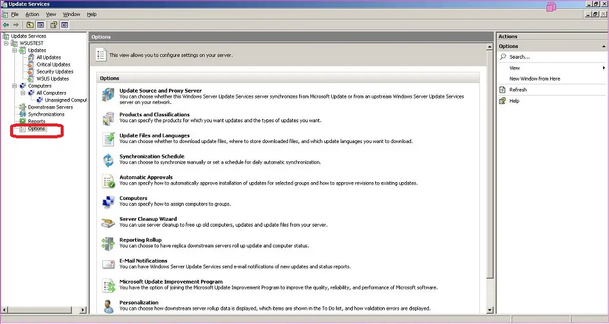Viewport: 609px width, 324px height.
Task: Open Microsoft Update Improvement Program link
Action: (x=171, y=282)
